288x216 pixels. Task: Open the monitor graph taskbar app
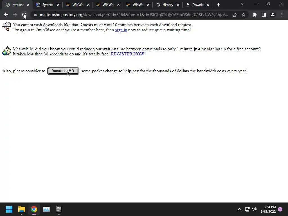coord(46,209)
